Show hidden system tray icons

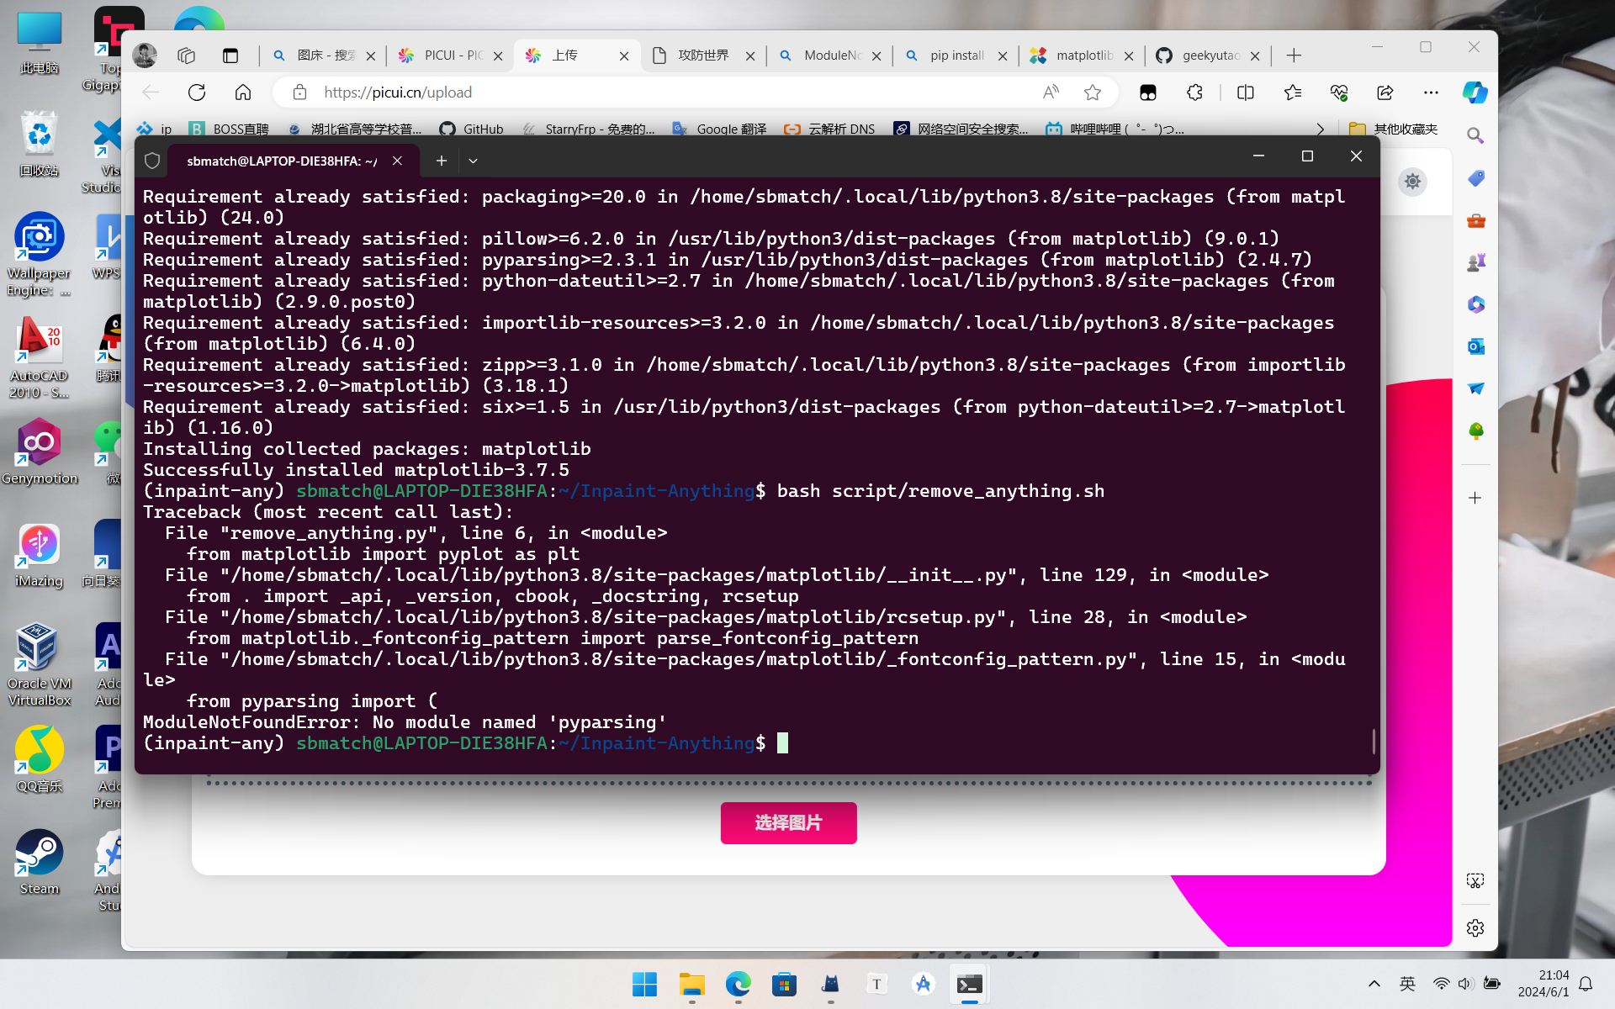pyautogui.click(x=1374, y=984)
